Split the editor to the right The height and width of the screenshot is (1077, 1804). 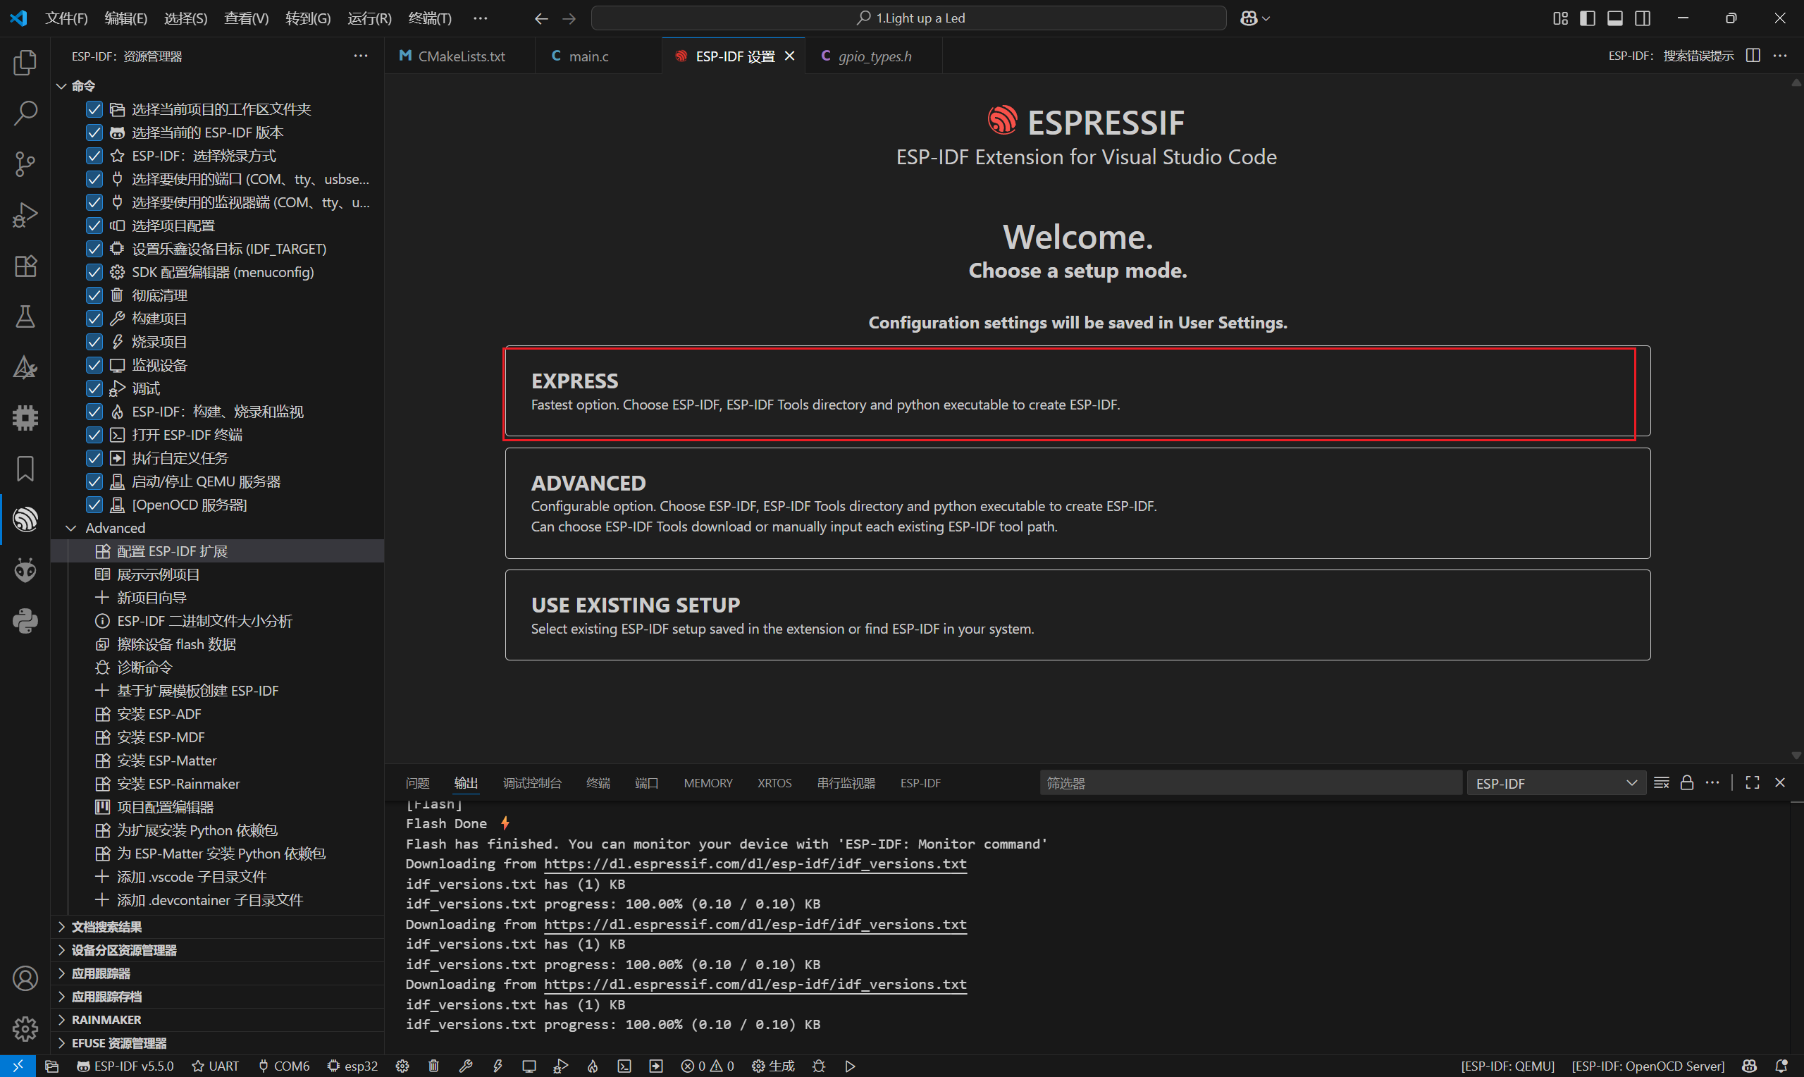pos(1753,56)
